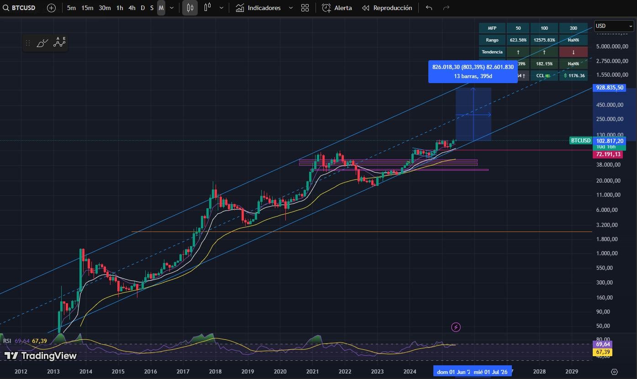Viewport: 637px width, 379px height.
Task: Click the lightning bolt event marker
Action: [x=456, y=327]
